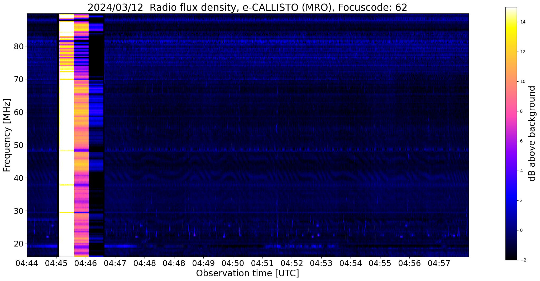Click the 04:44 time tick label
Viewport: 540px width, 281px height.
click(x=27, y=263)
